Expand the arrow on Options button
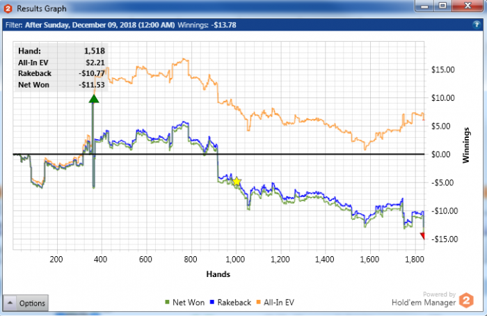487x316 pixels. pyautogui.click(x=10, y=303)
